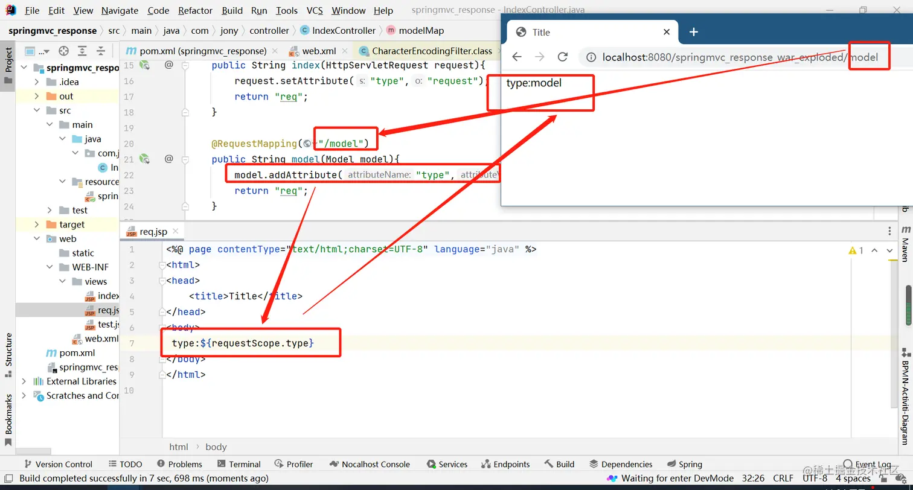913x490 pixels.
Task: Close the req.jsp editor tab
Action: click(x=176, y=231)
